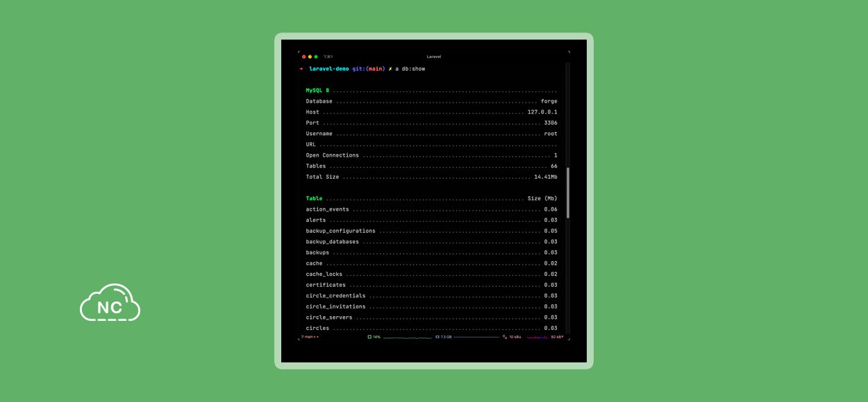
Task: Click the circle_servers table name
Action: coord(329,317)
